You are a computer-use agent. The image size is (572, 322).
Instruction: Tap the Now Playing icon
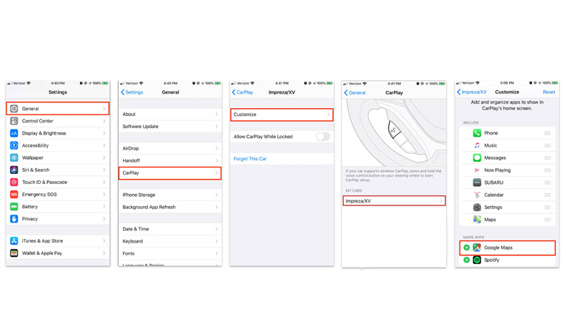(477, 170)
